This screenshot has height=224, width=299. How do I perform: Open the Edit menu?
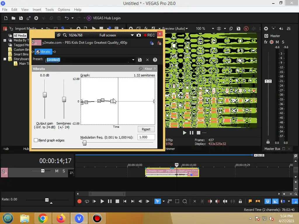(x=14, y=10)
